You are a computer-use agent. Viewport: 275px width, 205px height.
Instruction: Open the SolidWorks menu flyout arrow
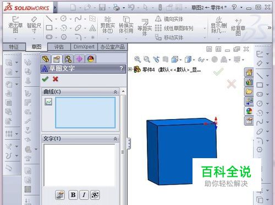[55, 8]
